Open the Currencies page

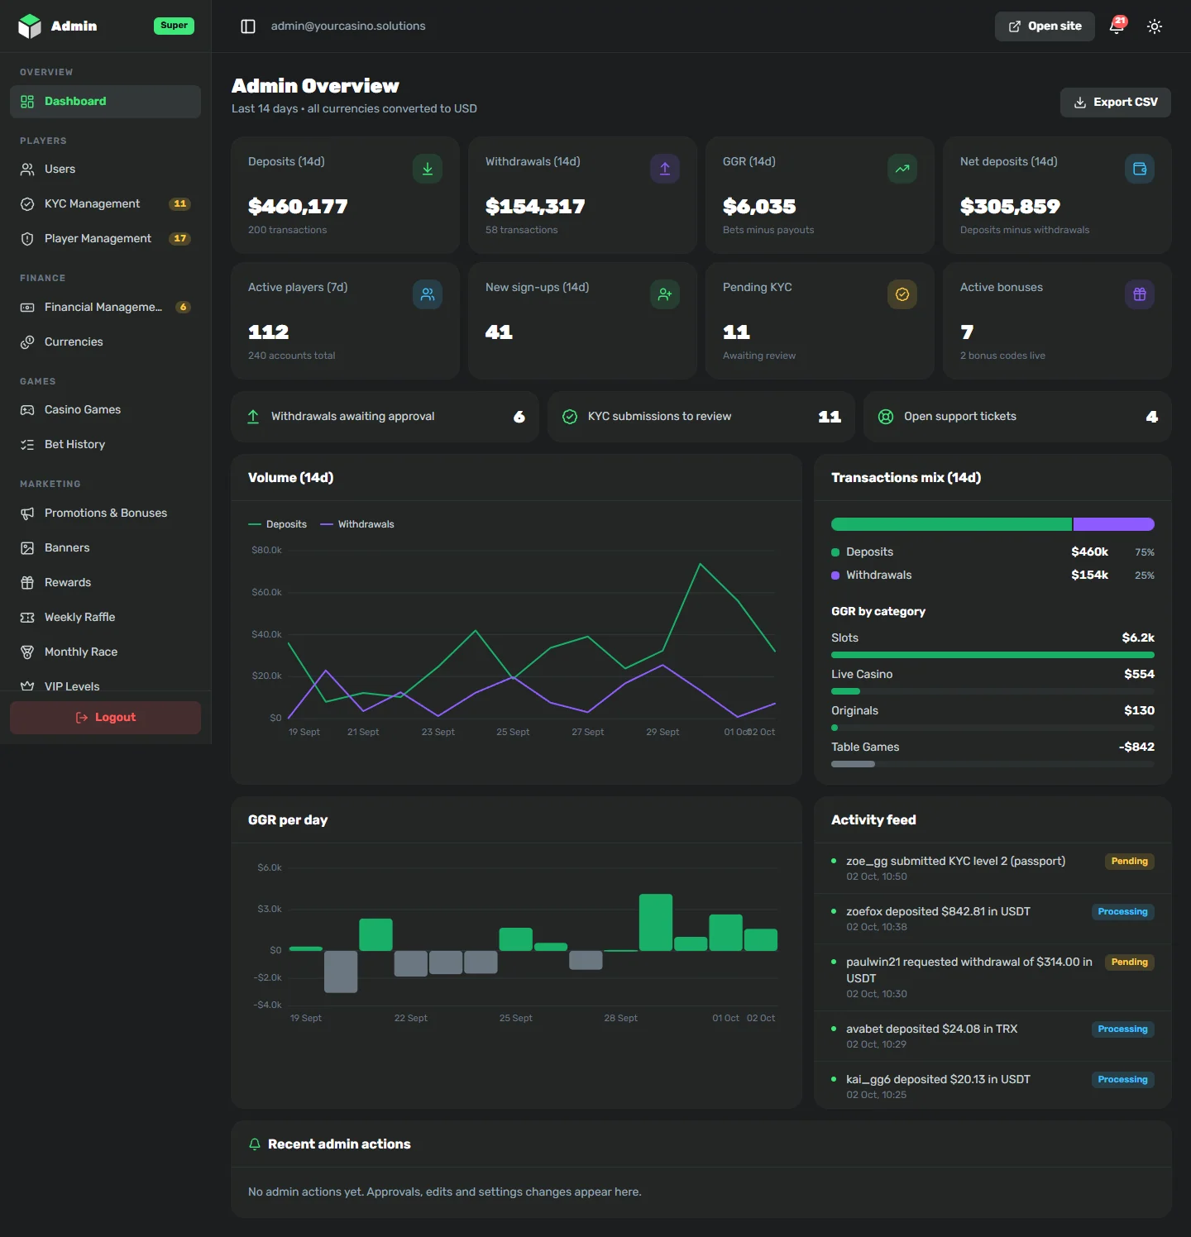coord(105,342)
